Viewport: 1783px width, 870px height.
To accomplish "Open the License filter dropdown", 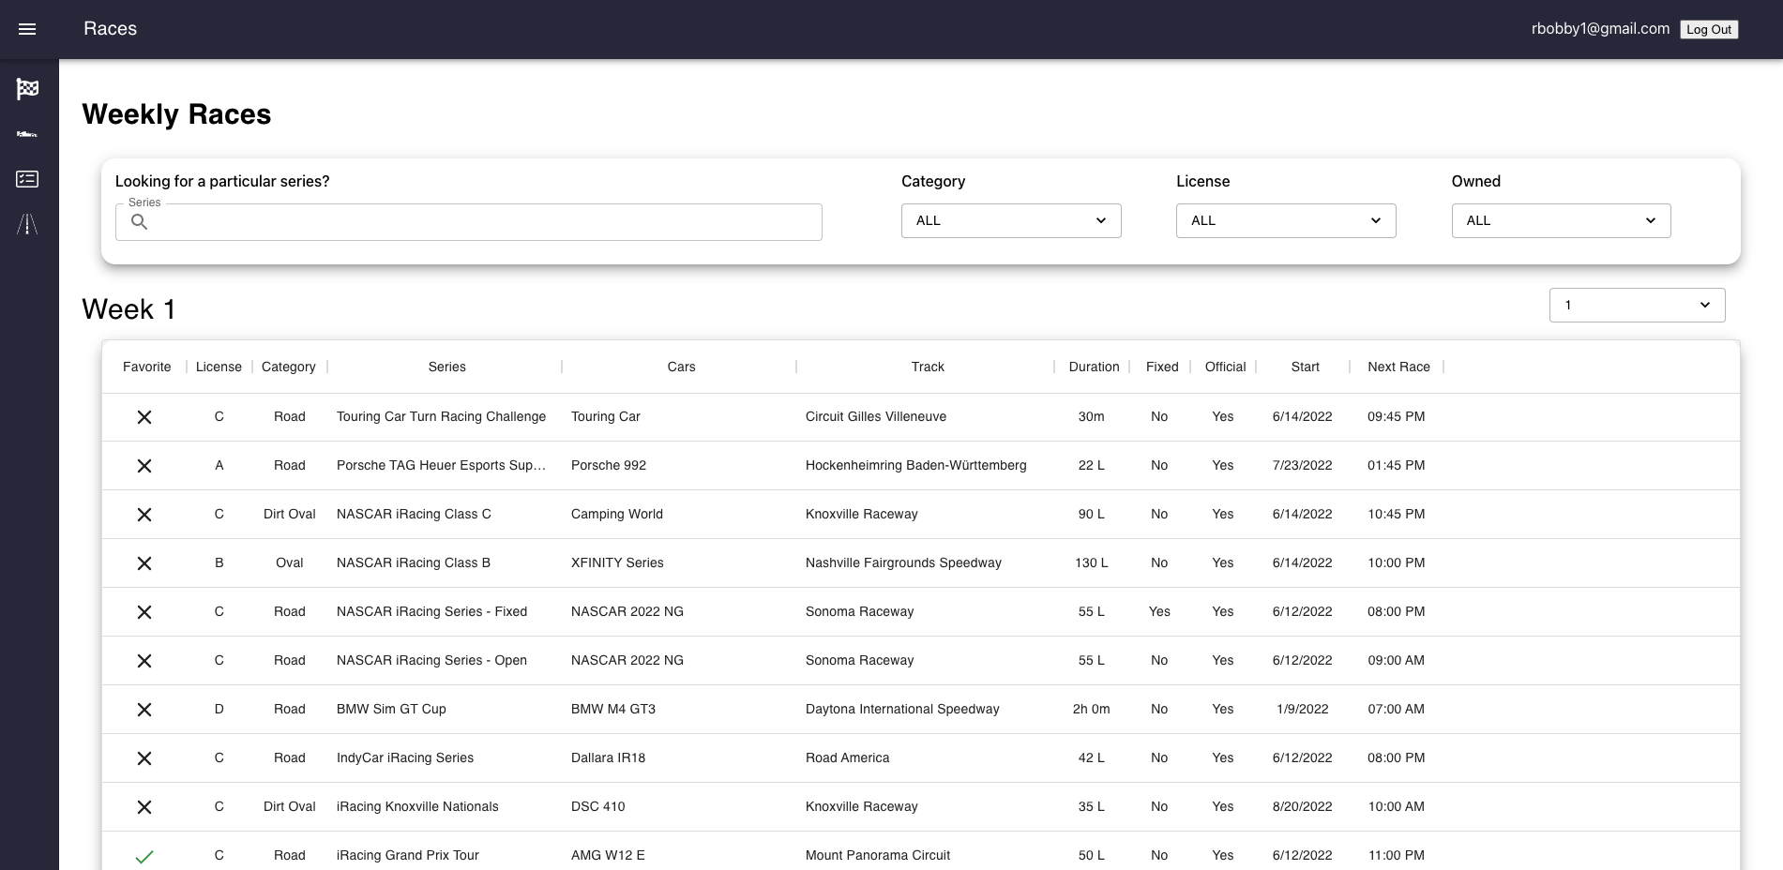I will pos(1286,220).
